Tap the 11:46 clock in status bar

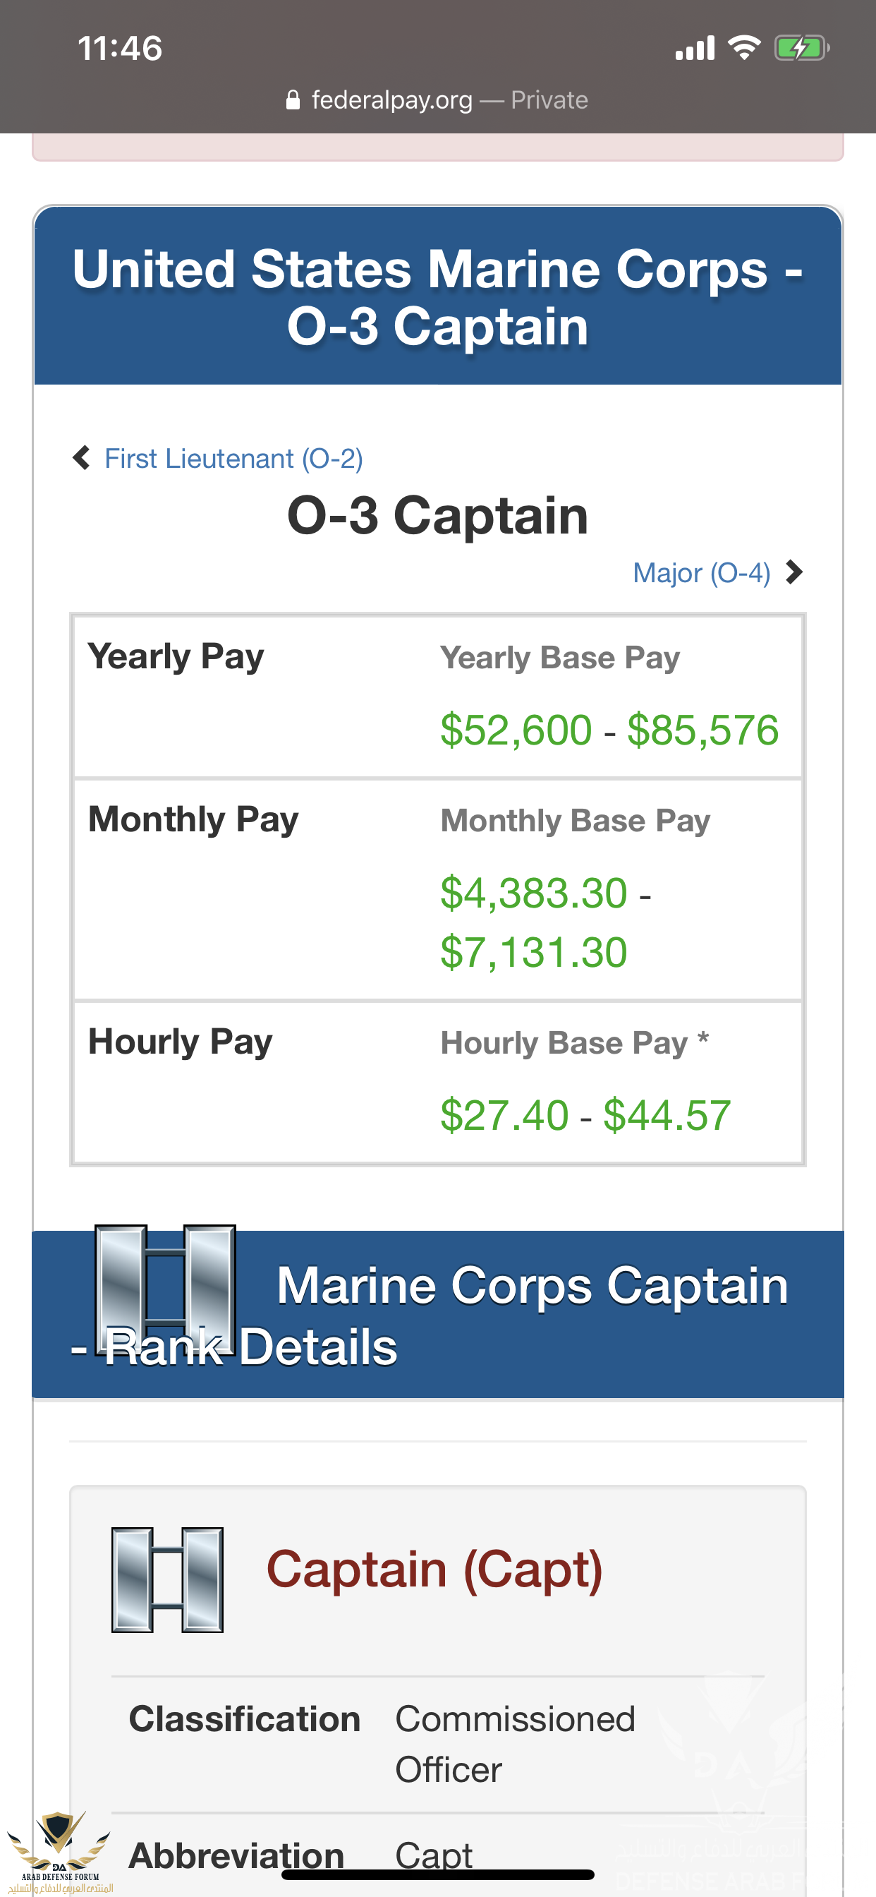(120, 49)
